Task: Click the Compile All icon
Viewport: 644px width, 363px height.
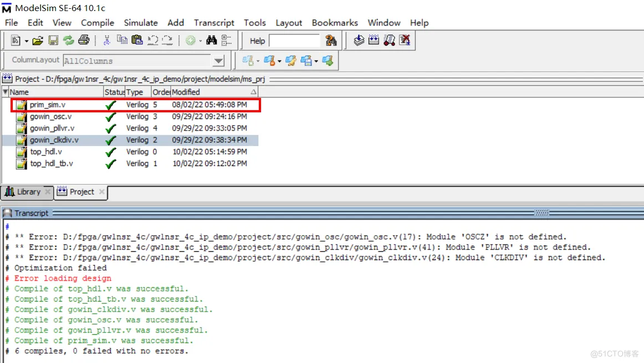Action: coord(374,40)
